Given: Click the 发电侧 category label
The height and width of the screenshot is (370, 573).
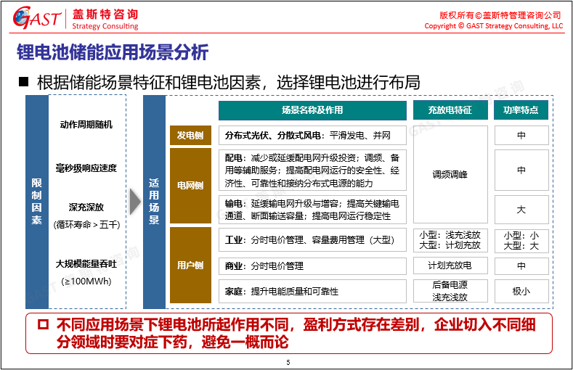Looking at the screenshot, I should (x=190, y=136).
